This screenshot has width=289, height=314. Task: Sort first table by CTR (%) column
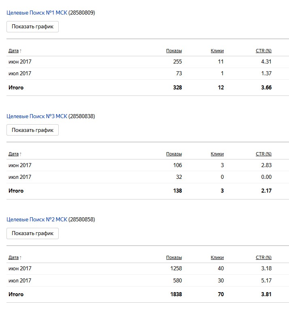pyautogui.click(x=263, y=51)
